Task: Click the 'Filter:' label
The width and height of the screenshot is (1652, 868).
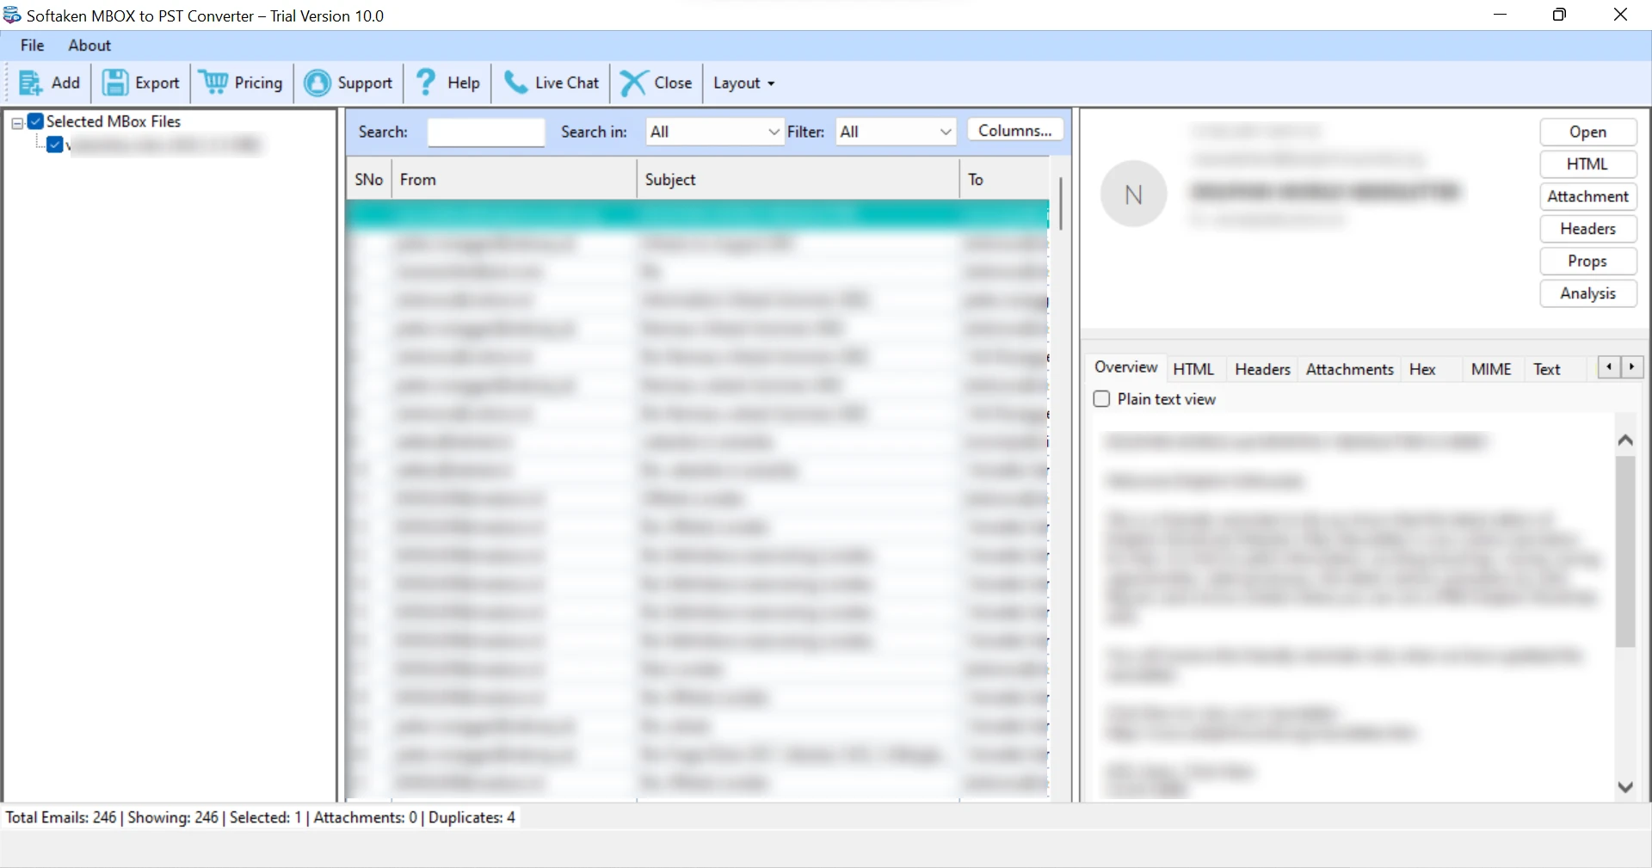Action: click(x=806, y=132)
